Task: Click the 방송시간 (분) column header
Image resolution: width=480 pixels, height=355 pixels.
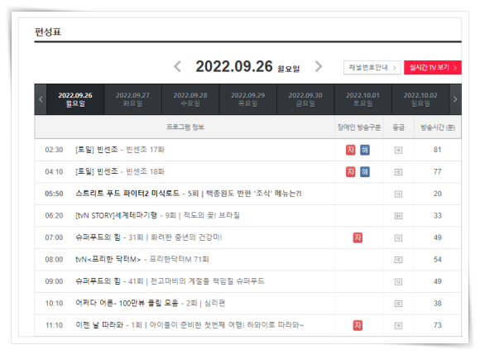Action: [x=438, y=127]
